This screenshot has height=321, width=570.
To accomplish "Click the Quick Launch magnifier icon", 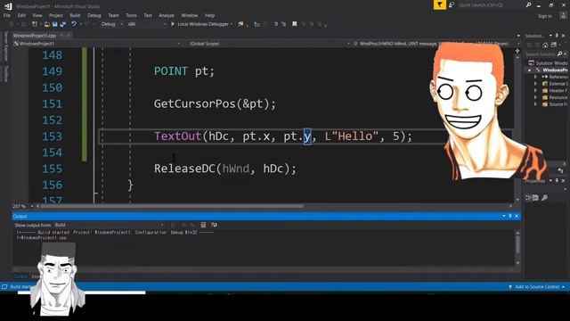I will (x=528, y=4).
